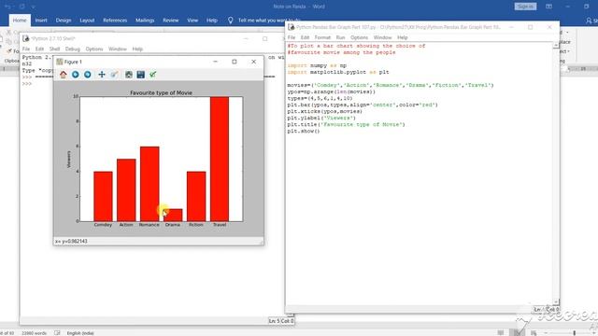
Task: Click English (India) language in status bar
Action: pos(80,333)
